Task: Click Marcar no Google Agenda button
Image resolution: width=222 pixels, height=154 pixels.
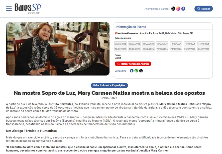Action: coord(133,64)
